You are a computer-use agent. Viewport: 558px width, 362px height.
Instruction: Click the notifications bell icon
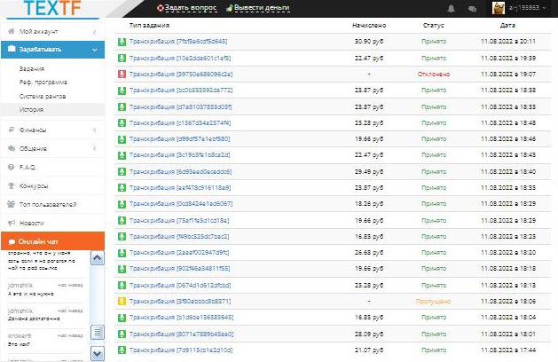pyautogui.click(x=452, y=8)
